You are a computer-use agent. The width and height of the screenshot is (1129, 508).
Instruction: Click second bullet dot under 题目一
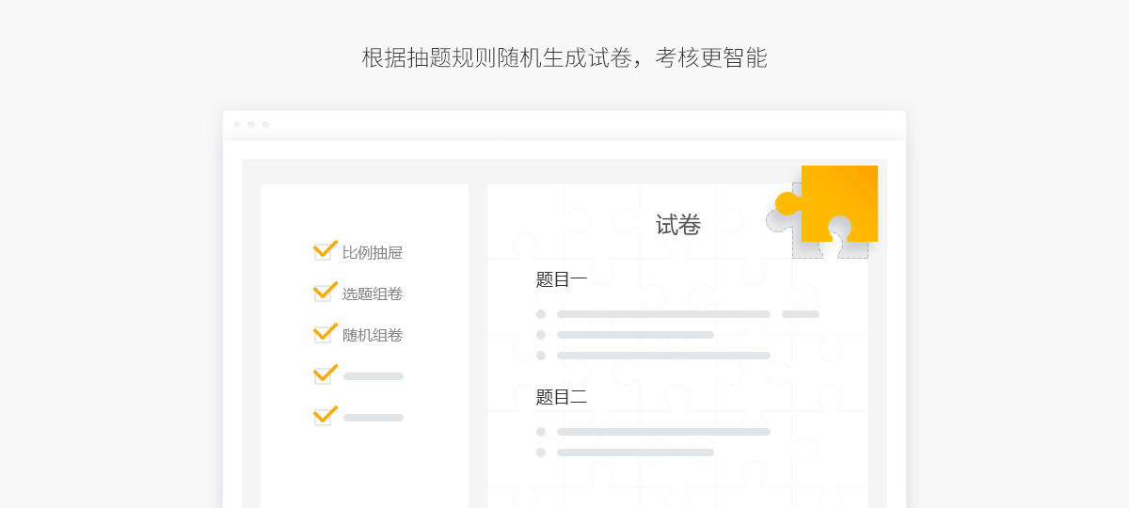(541, 335)
